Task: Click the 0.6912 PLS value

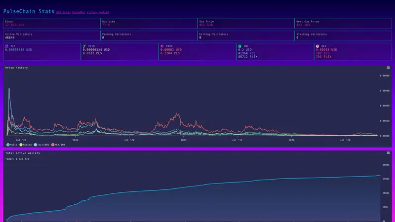Action: pos(92,53)
